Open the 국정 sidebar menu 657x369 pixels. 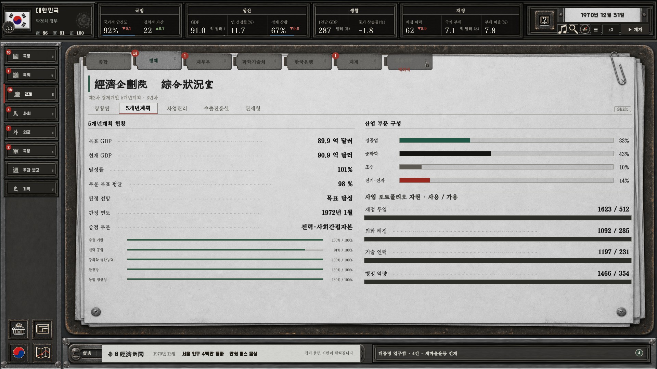point(31,56)
